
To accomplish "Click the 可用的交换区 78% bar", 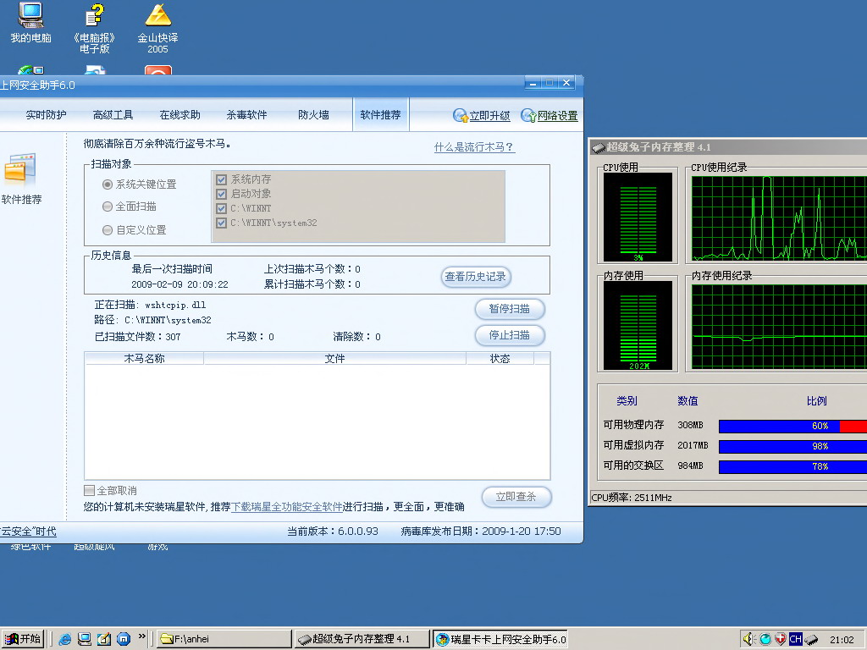I will click(x=792, y=466).
